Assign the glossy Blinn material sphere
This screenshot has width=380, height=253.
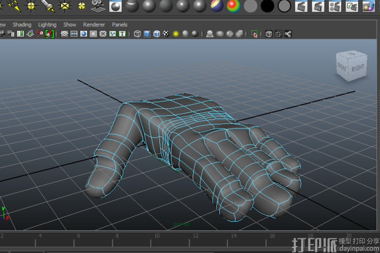149,6
